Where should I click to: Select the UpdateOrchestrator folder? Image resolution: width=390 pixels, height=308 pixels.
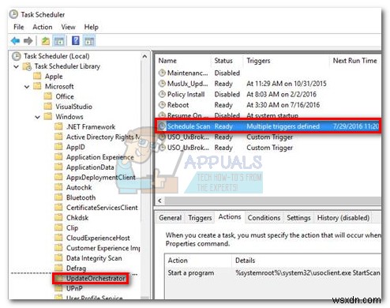click(91, 278)
